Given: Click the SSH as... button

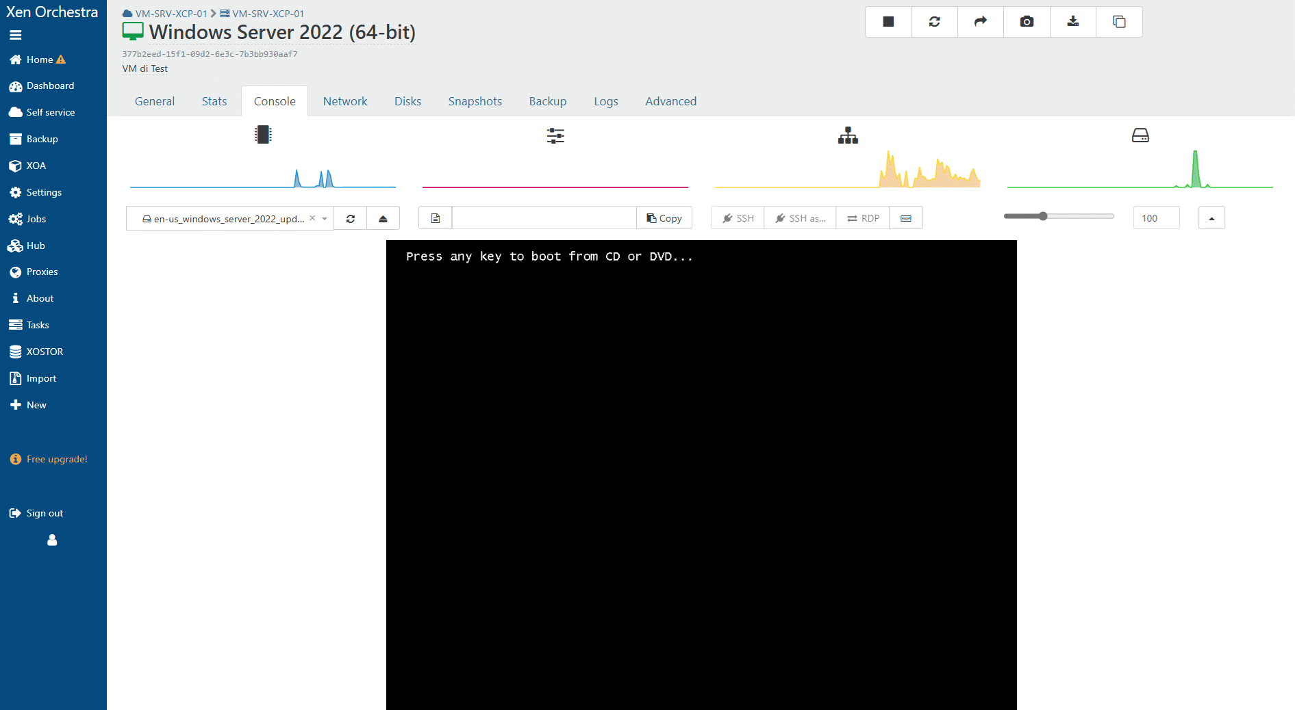Looking at the screenshot, I should [x=801, y=218].
